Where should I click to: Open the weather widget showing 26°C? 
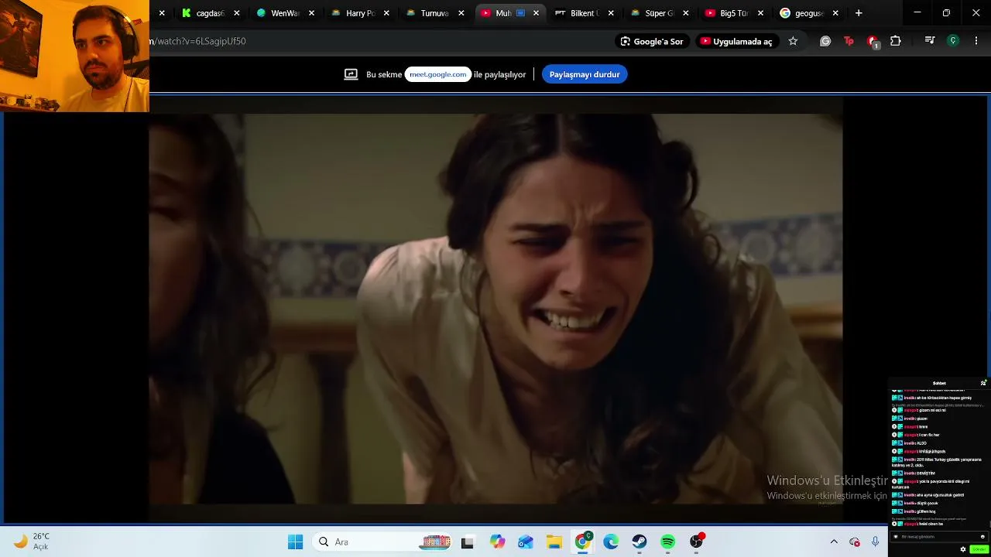coord(32,542)
